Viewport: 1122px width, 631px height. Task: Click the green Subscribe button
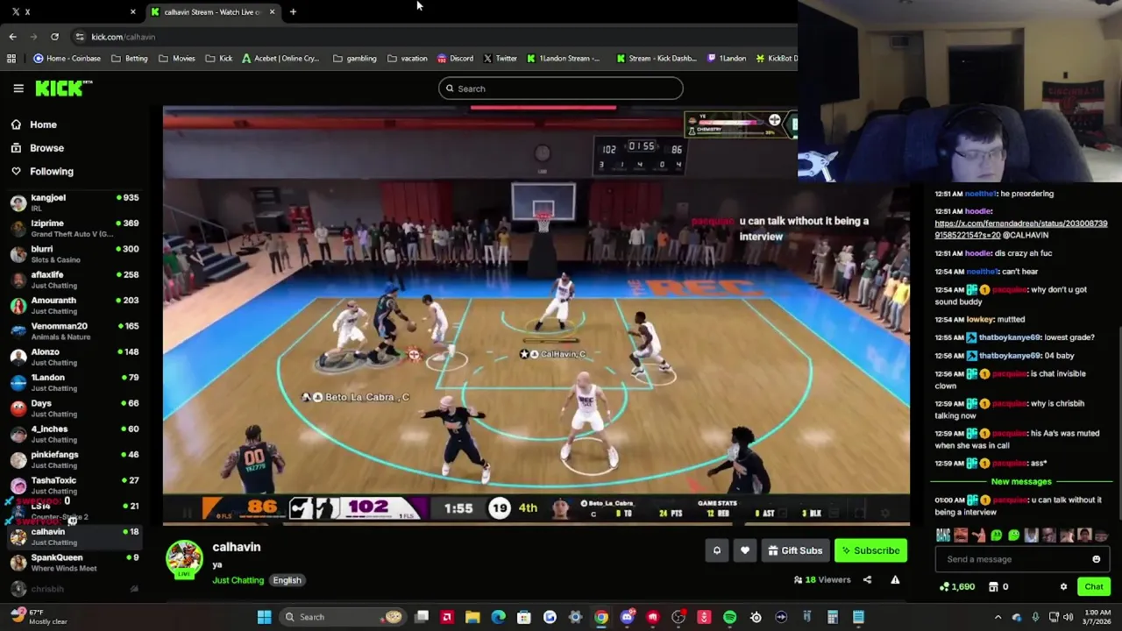870,550
